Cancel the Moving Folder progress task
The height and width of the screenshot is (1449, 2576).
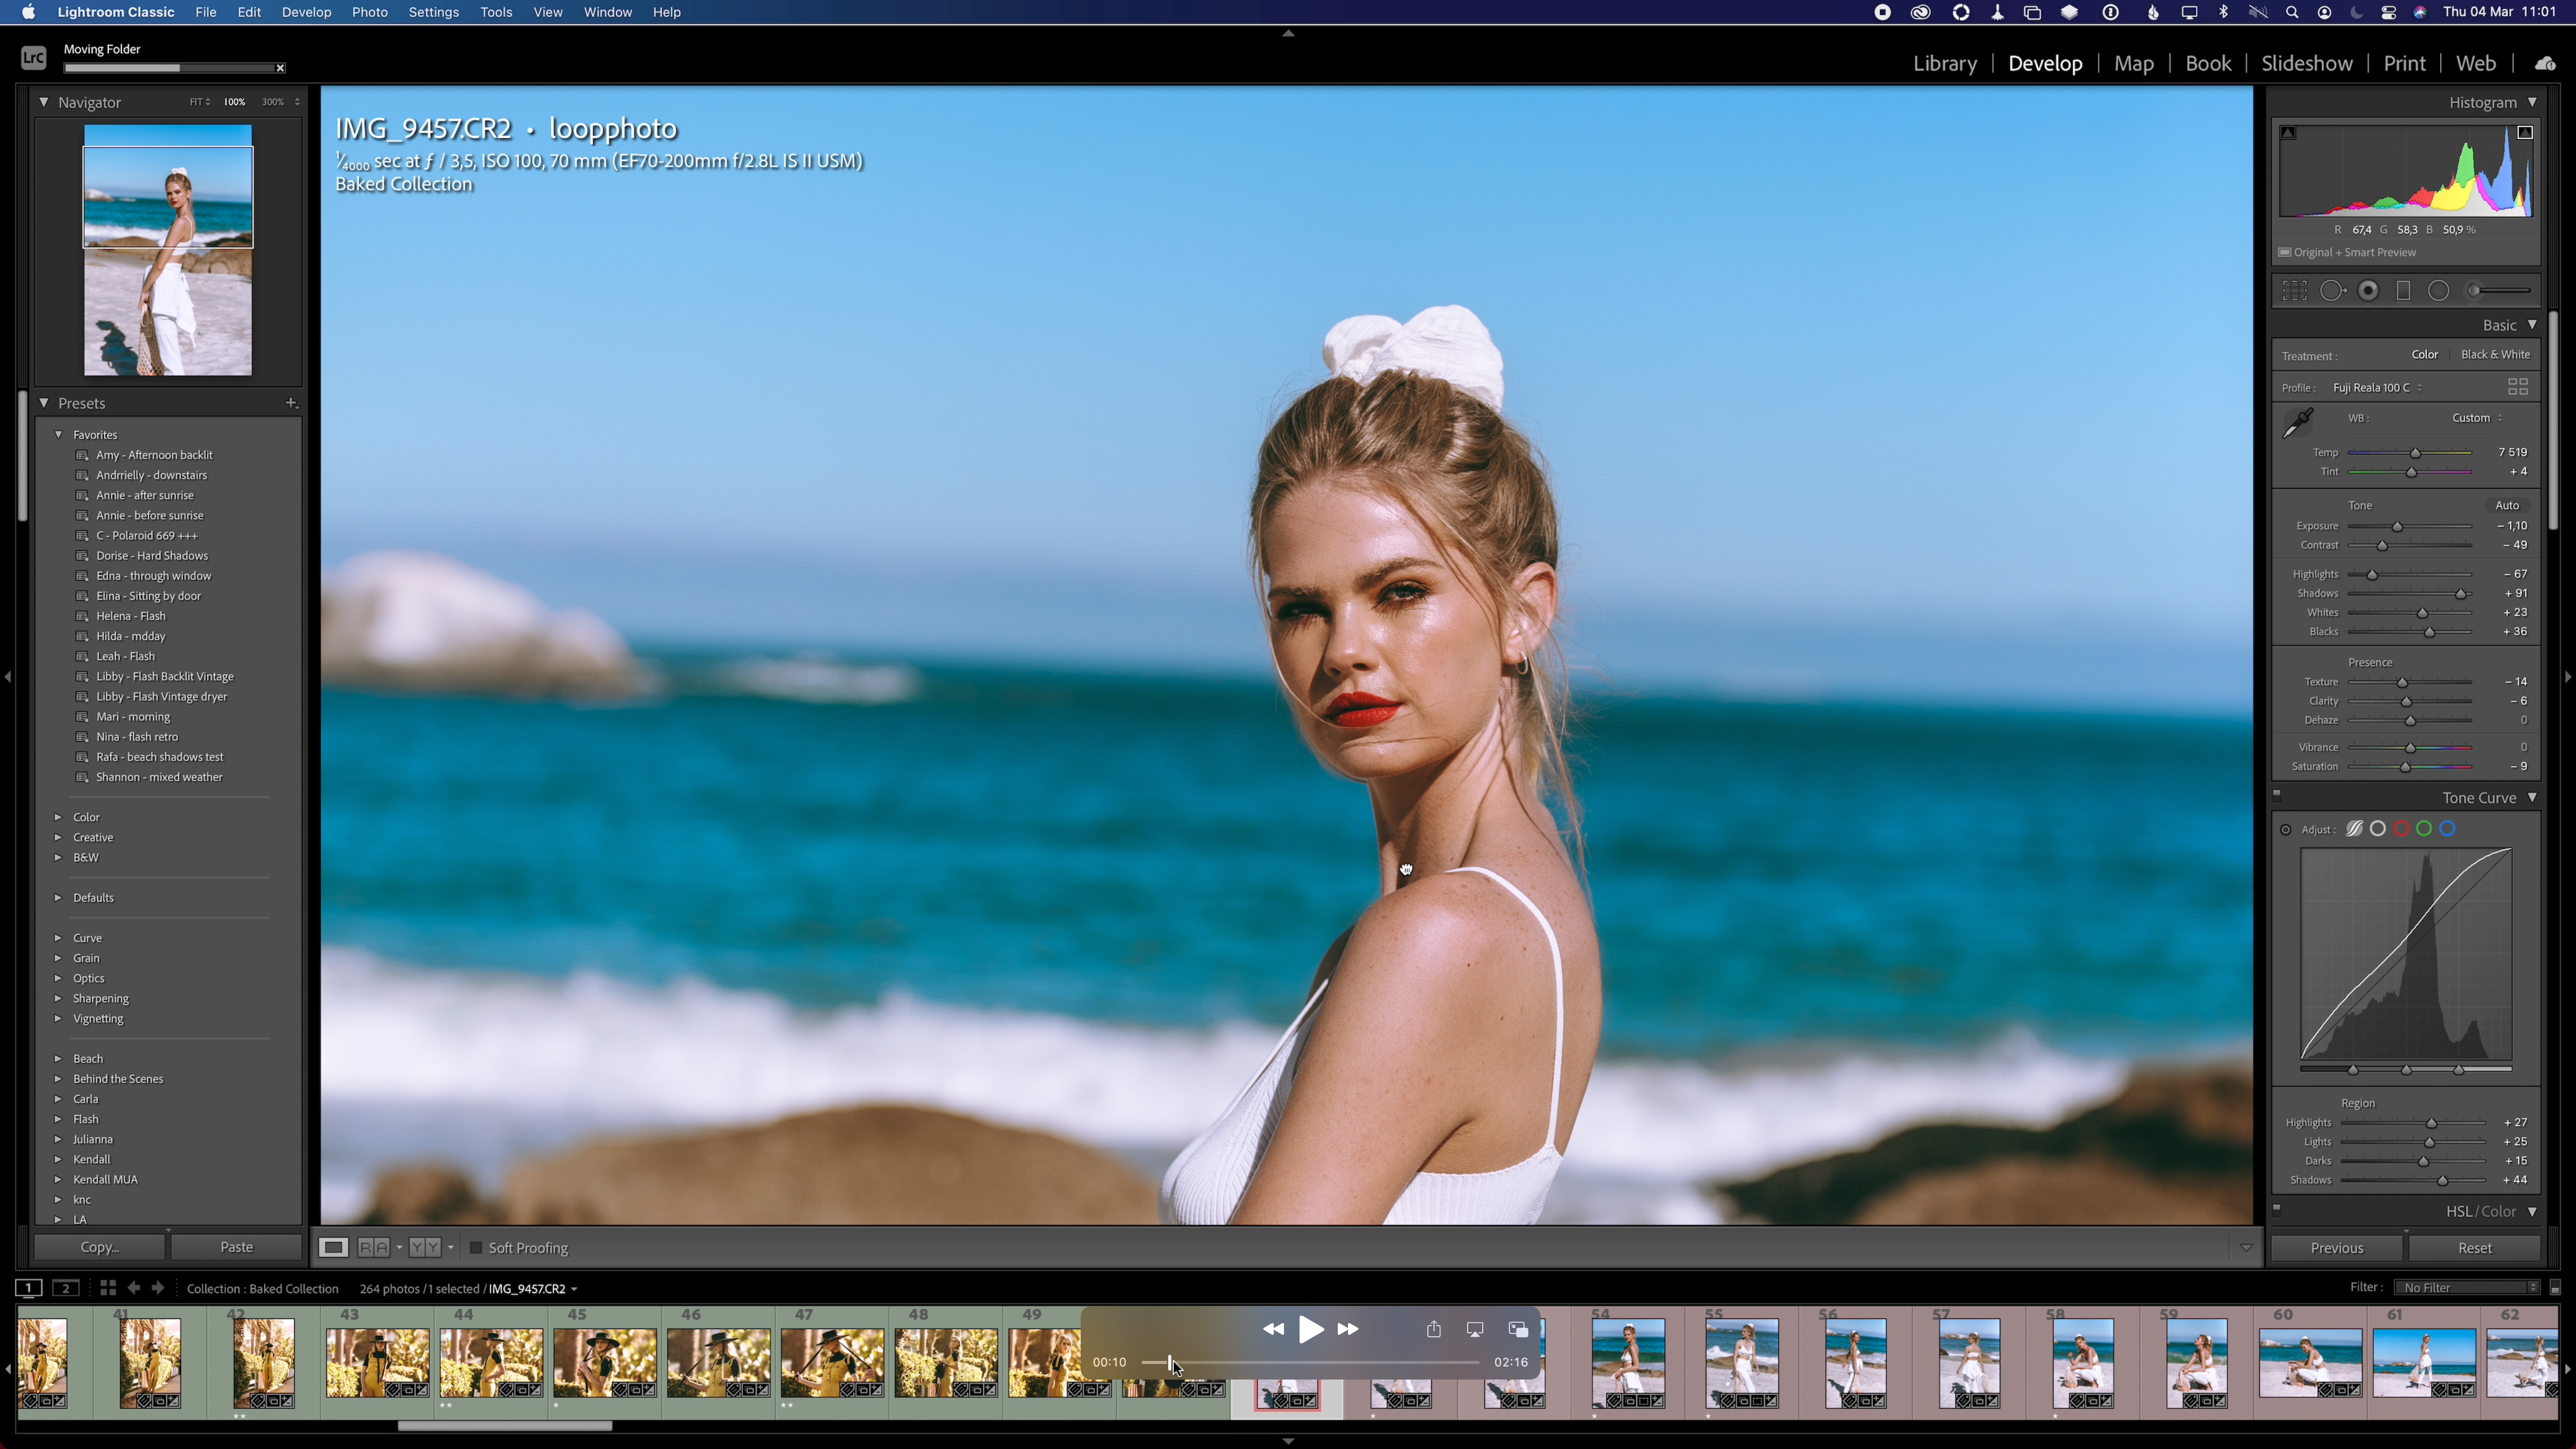click(280, 68)
